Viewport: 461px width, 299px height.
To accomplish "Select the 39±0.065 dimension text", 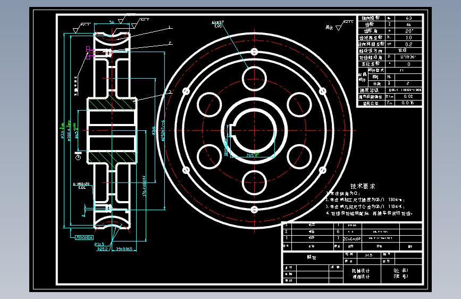I will pyautogui.click(x=124, y=249).
